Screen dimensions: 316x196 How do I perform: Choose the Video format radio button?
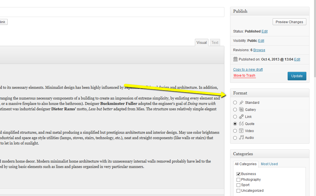coord(235,131)
